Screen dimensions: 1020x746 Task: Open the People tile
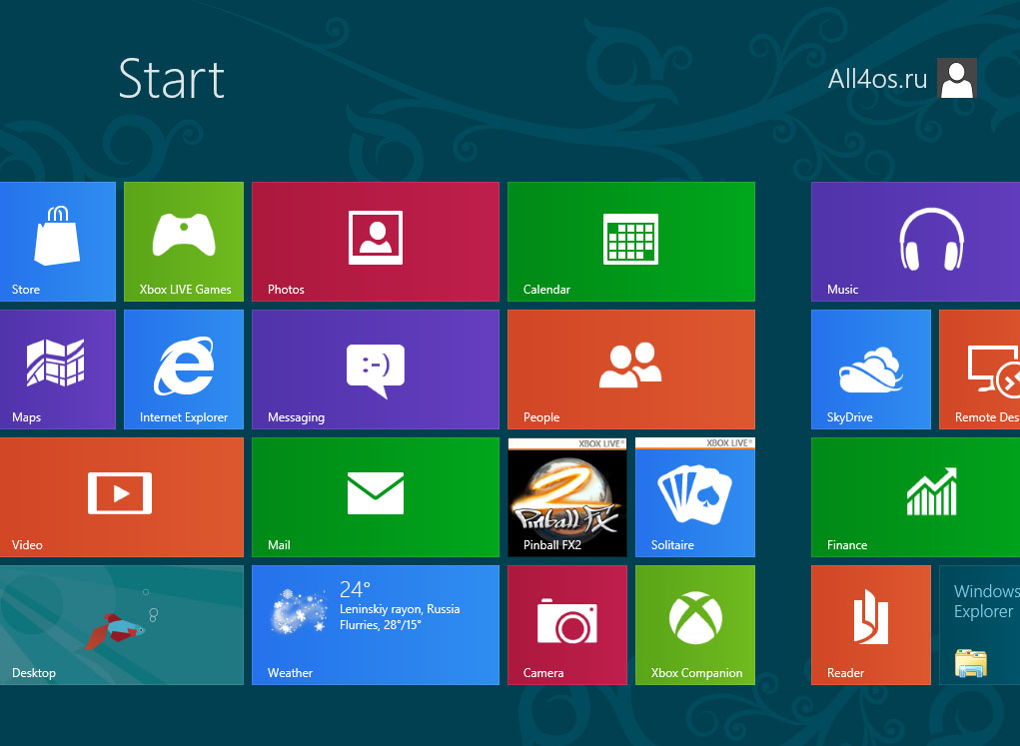[631, 370]
